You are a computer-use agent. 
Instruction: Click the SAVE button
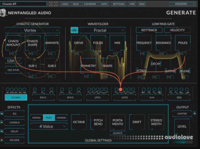coord(76,4)
